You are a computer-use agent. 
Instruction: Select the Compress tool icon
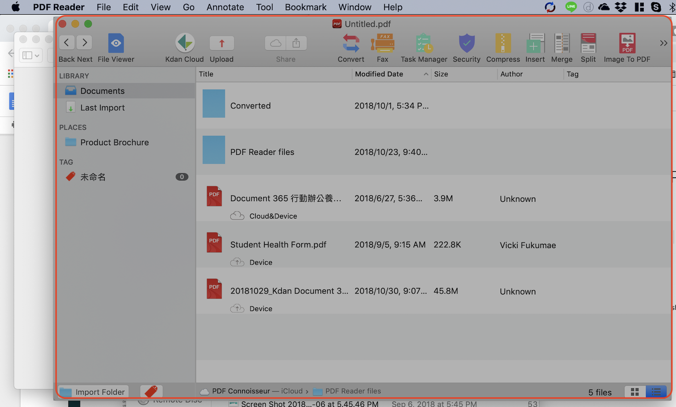[503, 43]
